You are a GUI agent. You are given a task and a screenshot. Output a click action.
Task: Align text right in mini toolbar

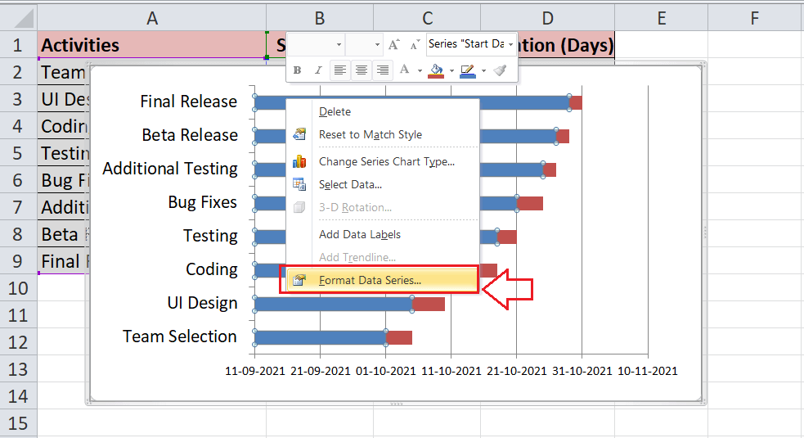383,70
